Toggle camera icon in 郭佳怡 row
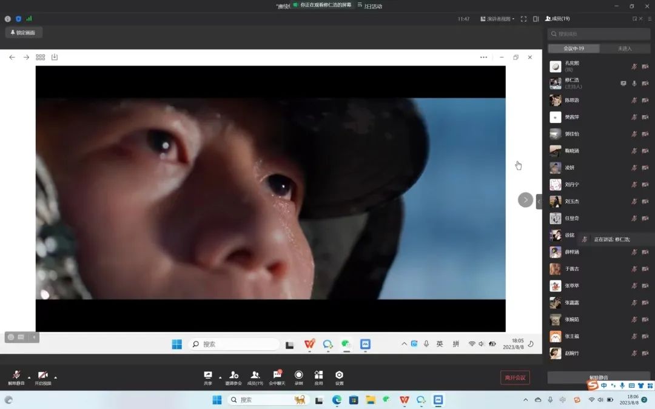Image resolution: width=655 pixels, height=409 pixels. point(645,134)
